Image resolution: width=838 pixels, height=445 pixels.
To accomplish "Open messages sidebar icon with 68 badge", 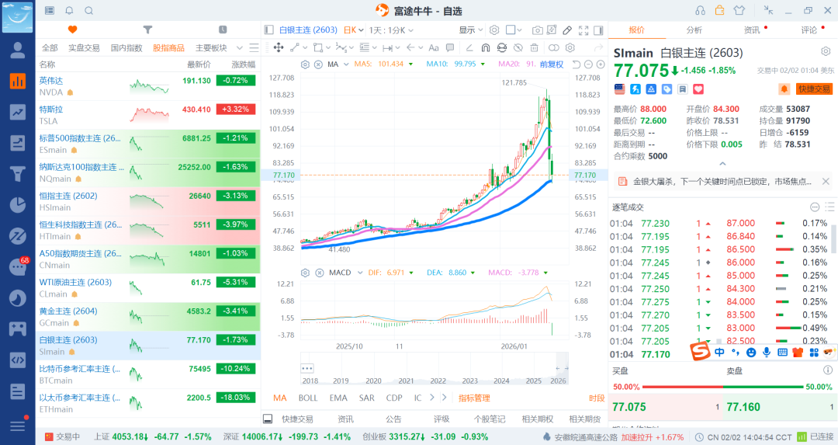I will click(18, 266).
